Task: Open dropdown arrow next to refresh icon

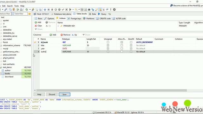Action: (30, 9)
